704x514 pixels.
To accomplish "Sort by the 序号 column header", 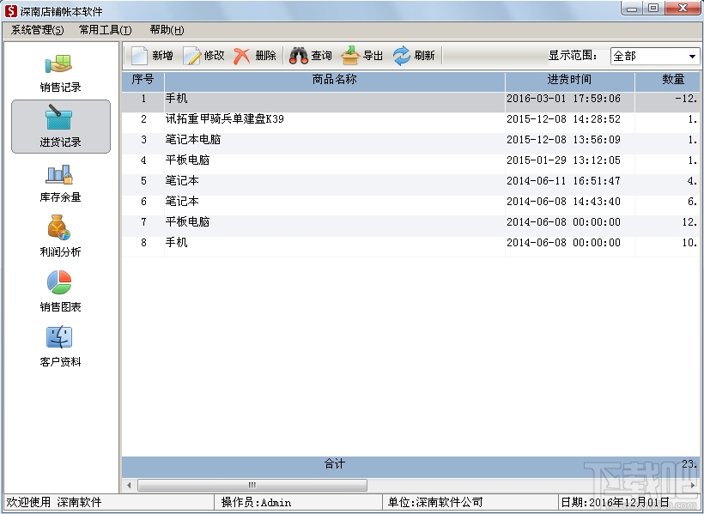I will point(143,80).
